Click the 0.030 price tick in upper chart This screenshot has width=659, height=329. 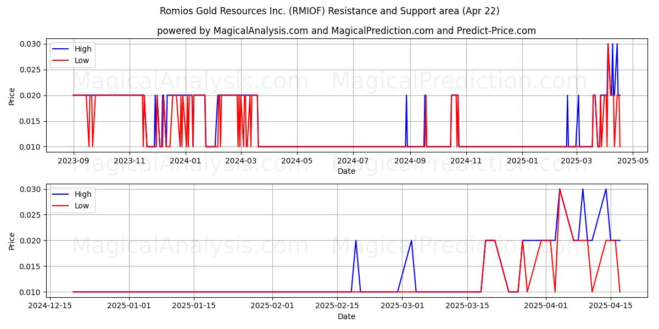click(31, 44)
